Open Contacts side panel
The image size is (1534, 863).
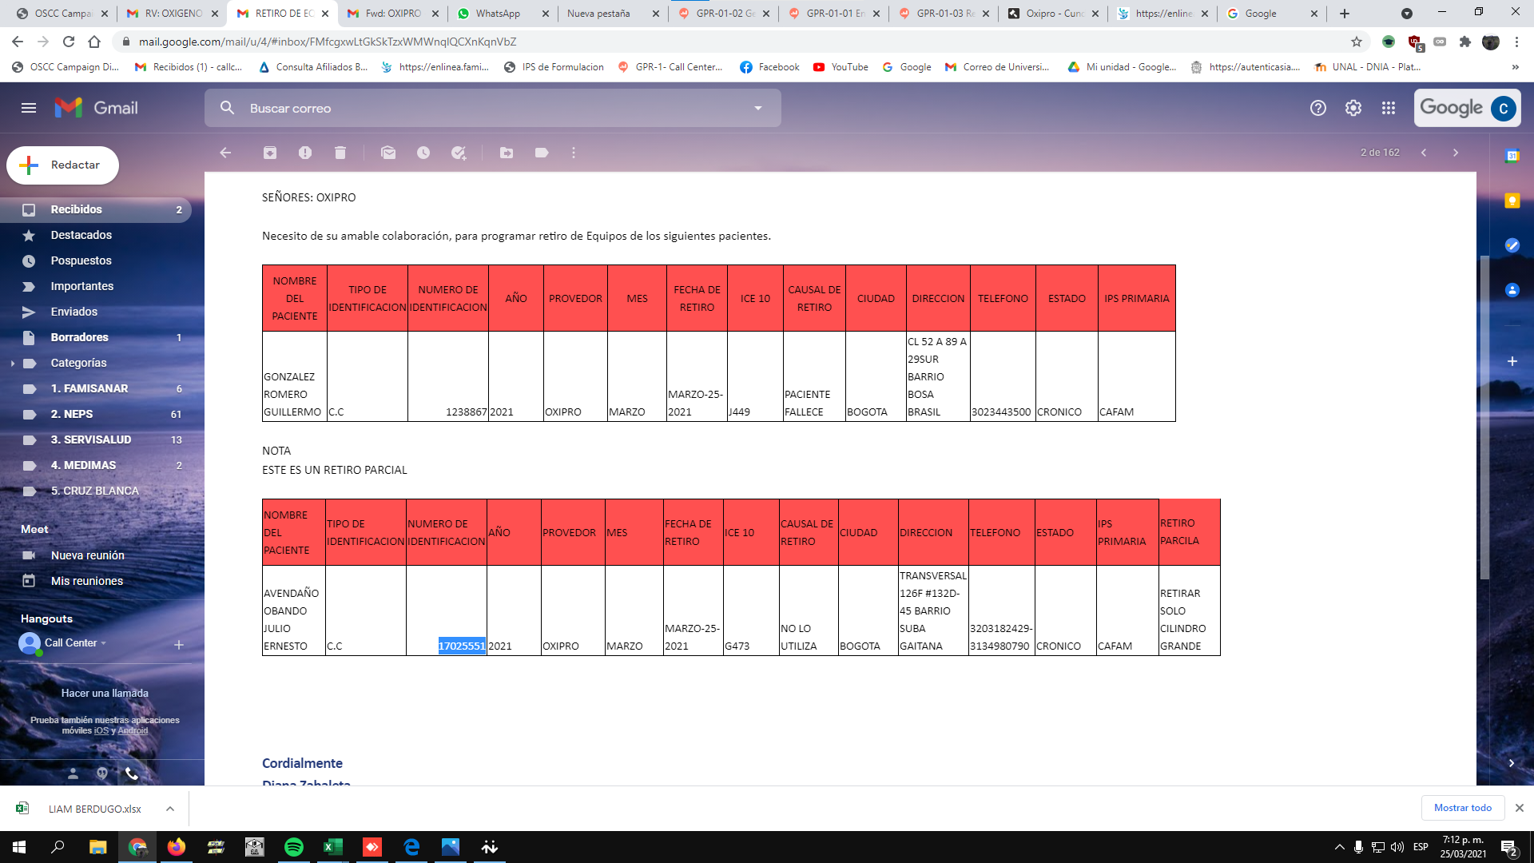[x=1512, y=290]
